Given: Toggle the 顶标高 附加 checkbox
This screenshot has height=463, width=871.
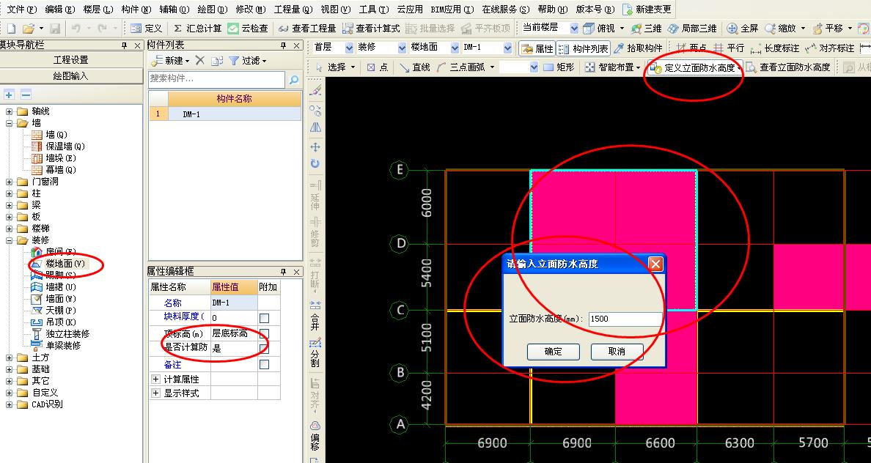Looking at the screenshot, I should [265, 333].
